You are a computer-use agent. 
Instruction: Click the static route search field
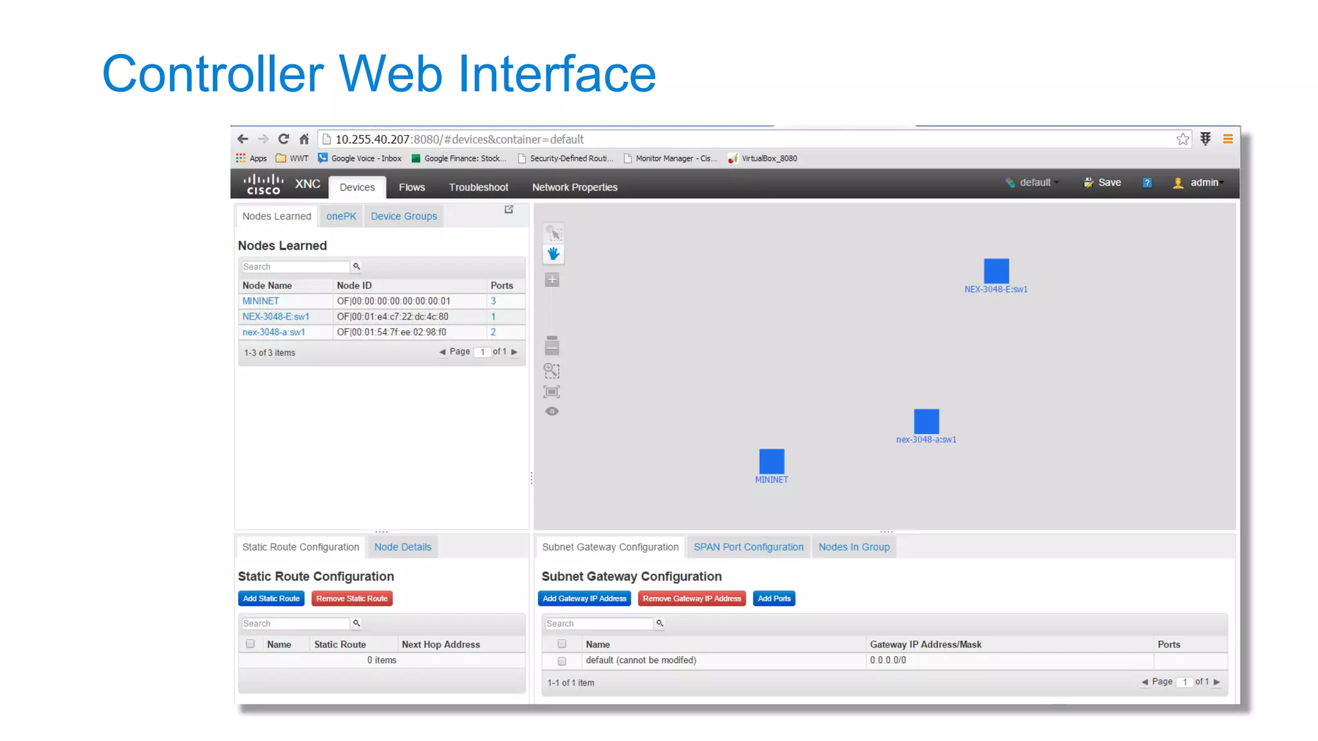[295, 623]
